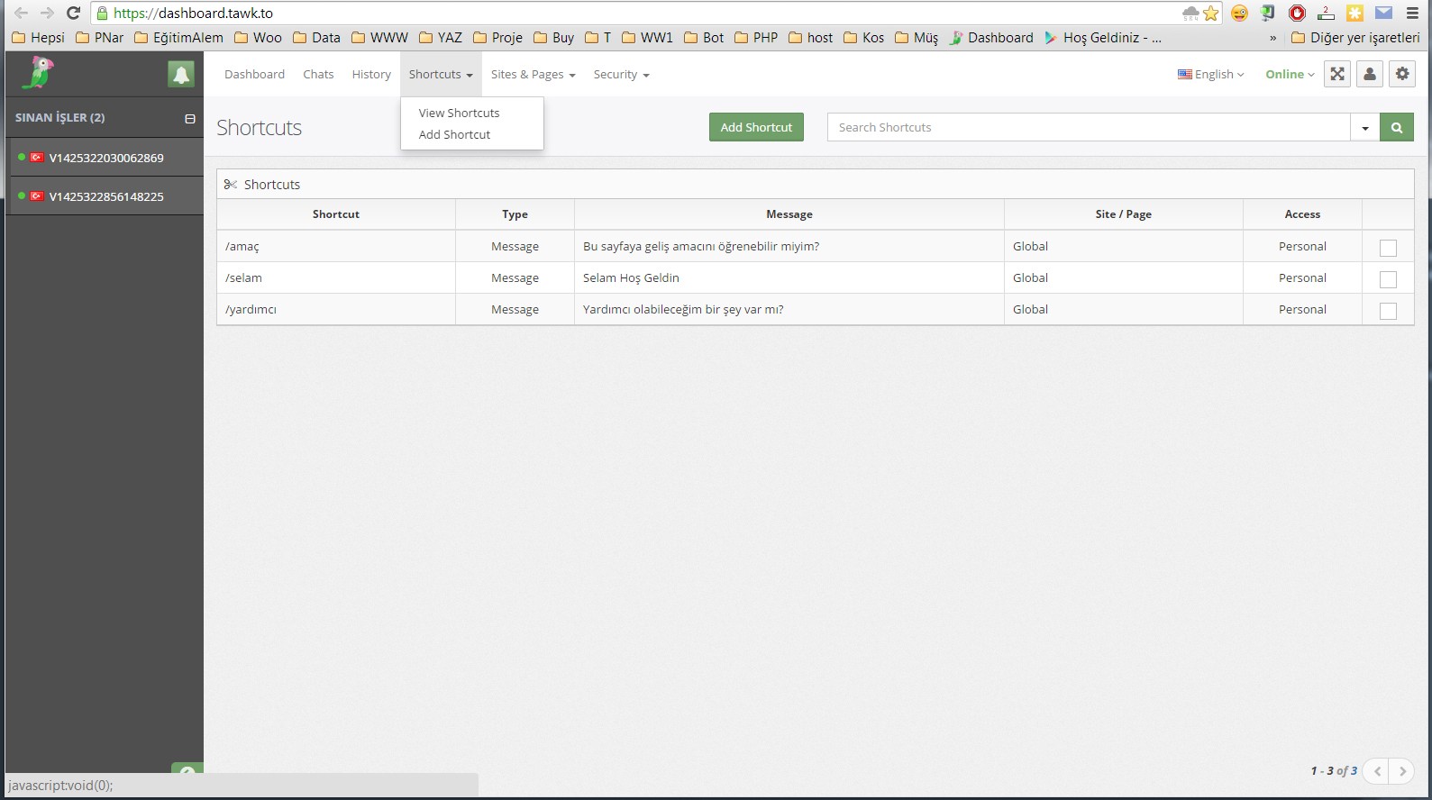Screen dimensions: 1432x800
Task: Click the green Add Shortcut button
Action: pos(756,128)
